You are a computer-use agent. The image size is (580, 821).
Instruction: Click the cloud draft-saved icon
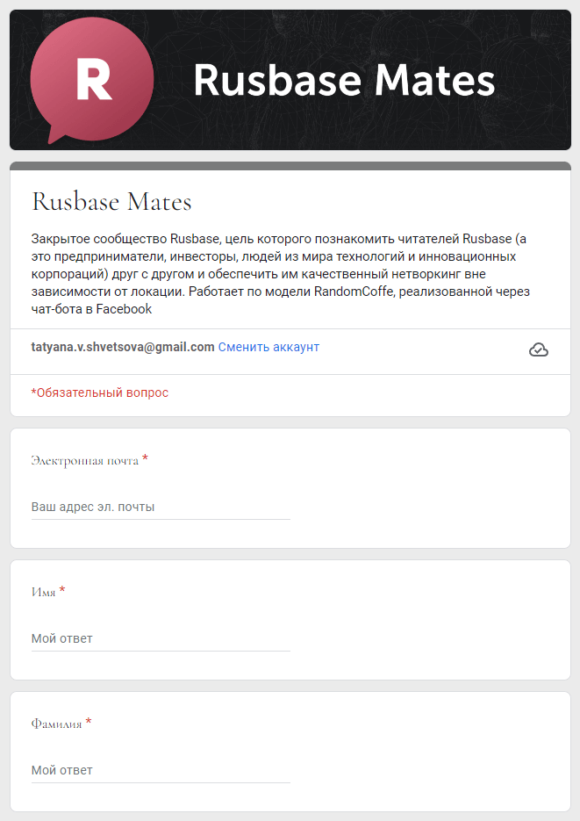click(538, 349)
